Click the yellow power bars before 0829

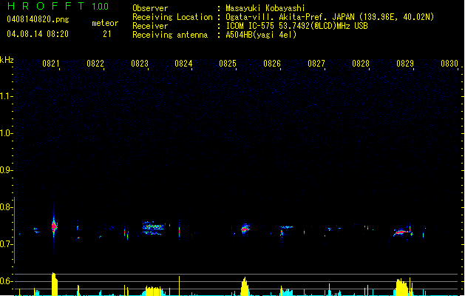point(402,287)
